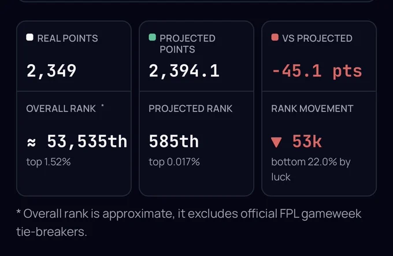Click the Rank Movement label
This screenshot has height=256, width=393.
312,109
